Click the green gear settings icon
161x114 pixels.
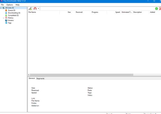point(156,8)
